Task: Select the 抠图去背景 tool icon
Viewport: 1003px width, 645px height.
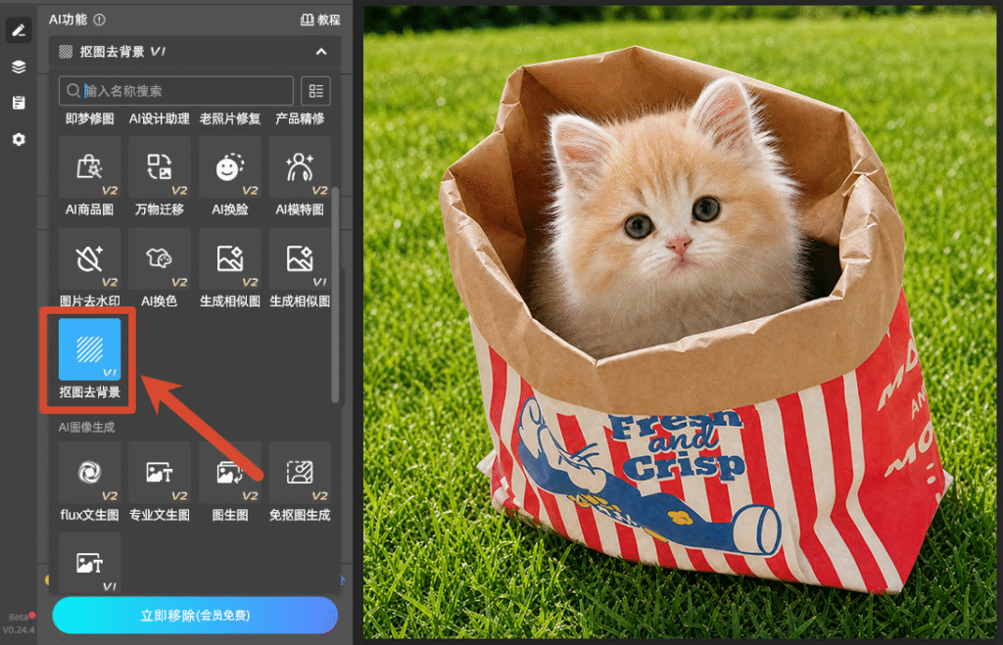Action: click(89, 349)
